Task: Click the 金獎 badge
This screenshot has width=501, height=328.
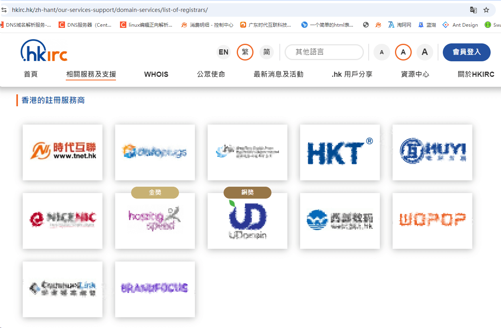Action: (155, 192)
